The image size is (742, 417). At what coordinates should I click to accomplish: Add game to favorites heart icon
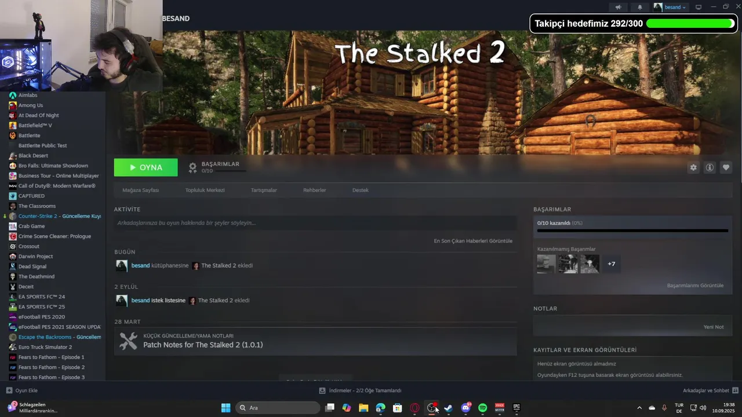coord(726,167)
